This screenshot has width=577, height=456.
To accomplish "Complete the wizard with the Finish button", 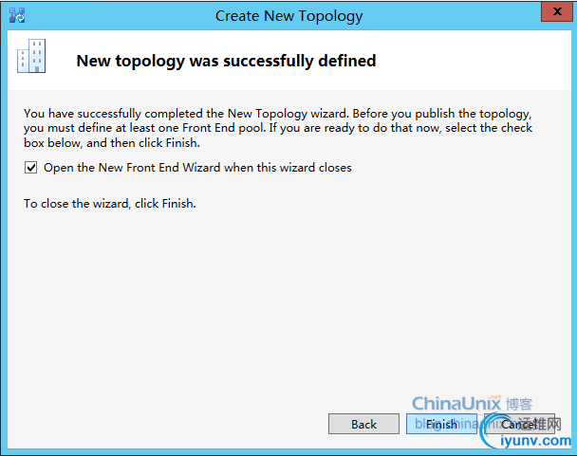I will (441, 424).
